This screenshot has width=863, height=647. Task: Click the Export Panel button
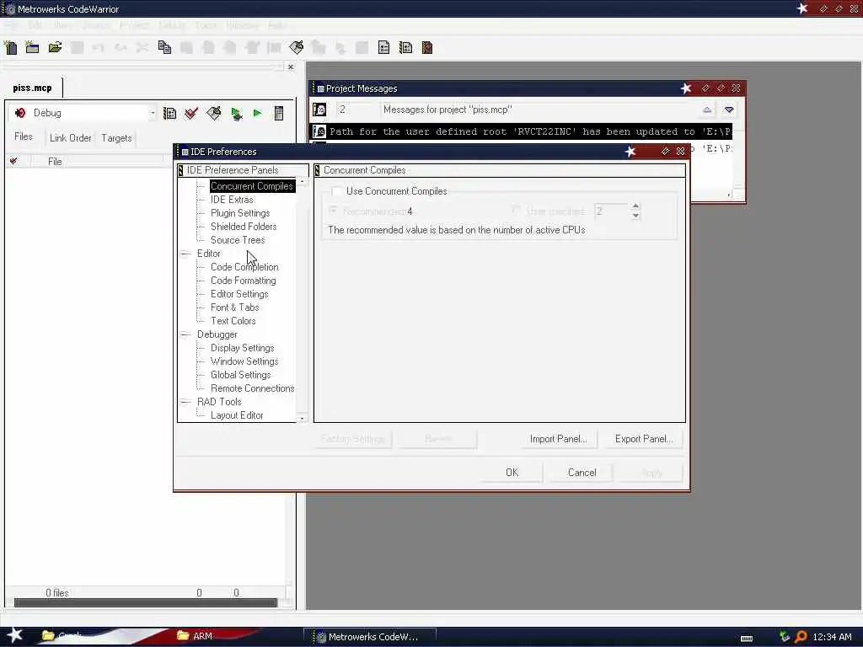point(644,439)
